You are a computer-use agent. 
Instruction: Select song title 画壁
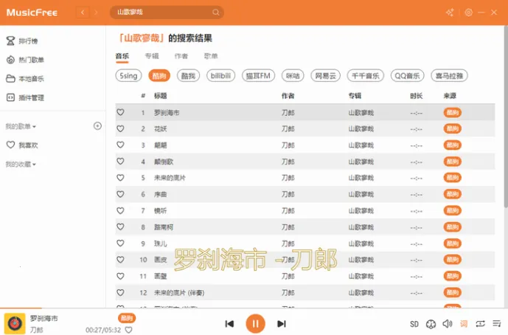coord(161,276)
